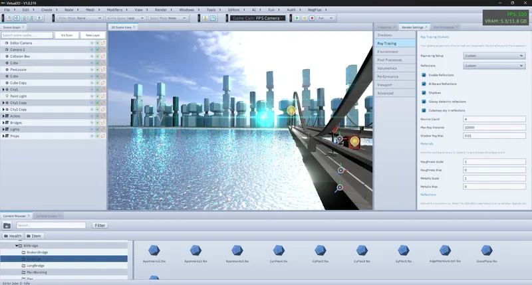The image size is (532, 285).
Task: Toggle the Enable Reflections checkbox
Action: [x=424, y=75]
